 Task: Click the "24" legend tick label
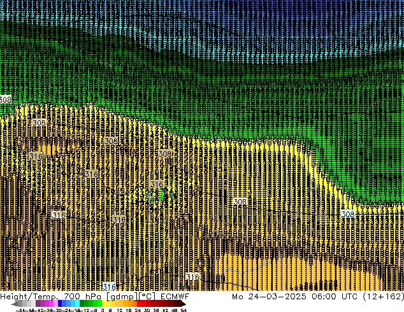138,310
